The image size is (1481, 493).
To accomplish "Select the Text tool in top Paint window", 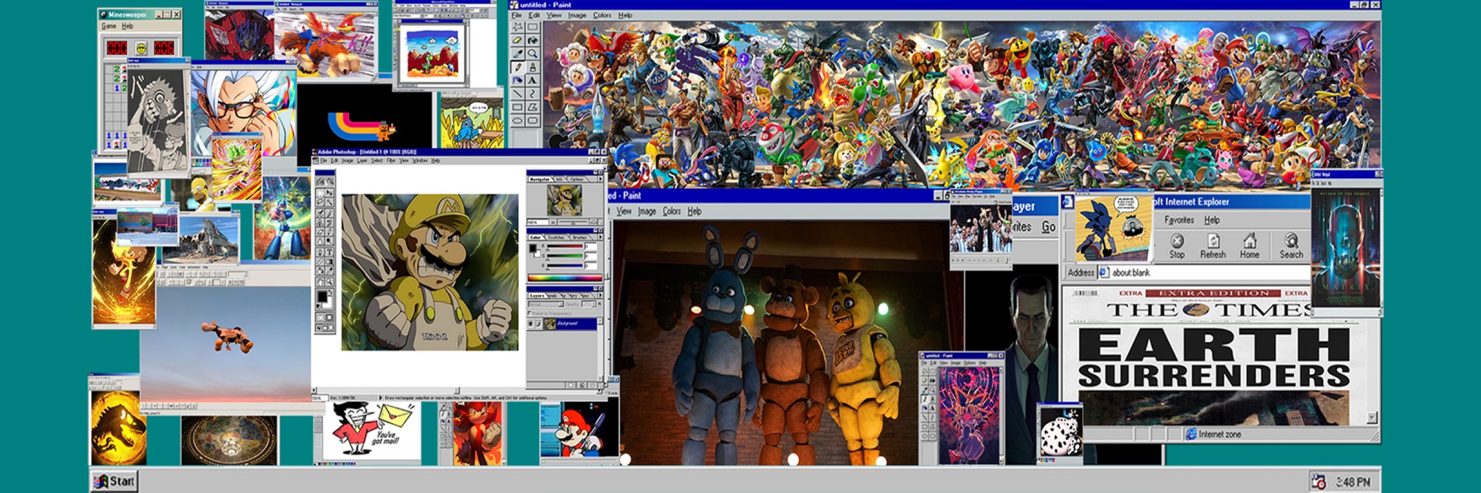I will (x=532, y=80).
